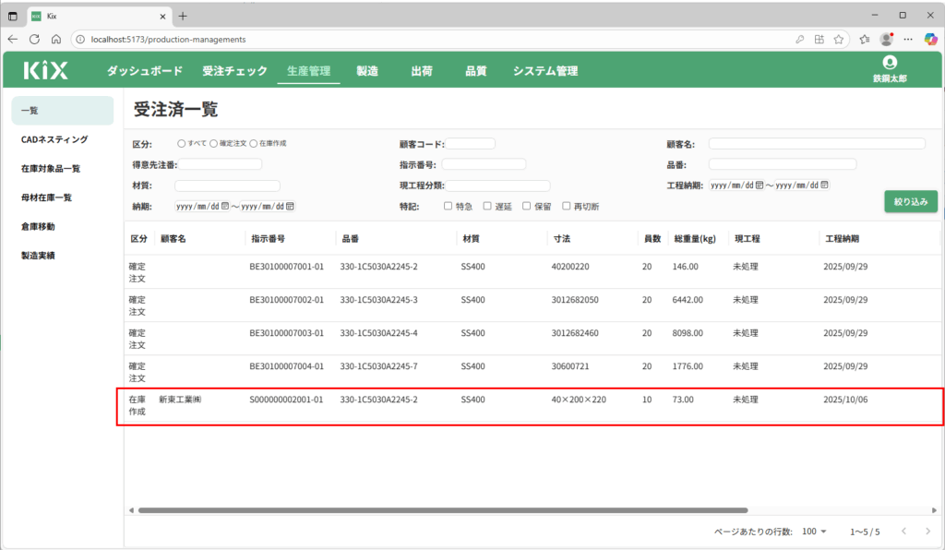Open the 鉄鋼太郎 user profile icon
Image resolution: width=945 pixels, height=550 pixels.
[x=890, y=63]
